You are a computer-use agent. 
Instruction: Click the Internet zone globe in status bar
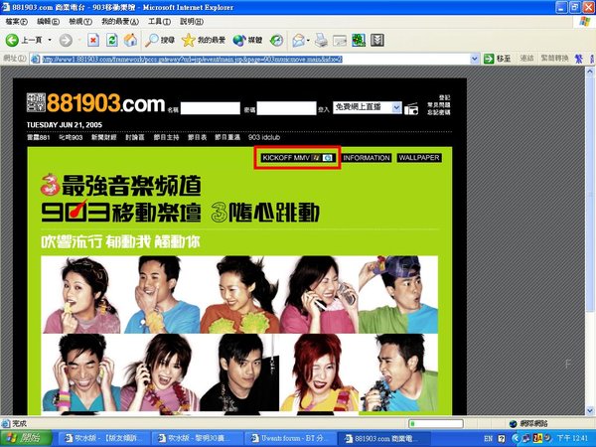click(x=513, y=423)
